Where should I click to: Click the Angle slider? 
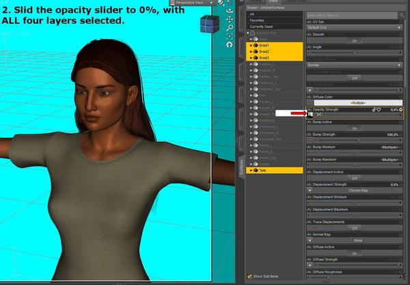click(x=355, y=52)
